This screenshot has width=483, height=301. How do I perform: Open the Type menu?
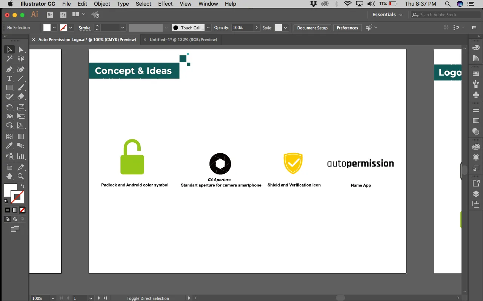click(123, 4)
